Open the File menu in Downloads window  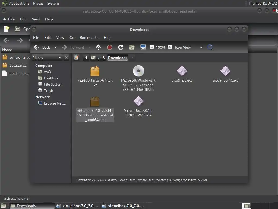pyautogui.click(x=36, y=38)
